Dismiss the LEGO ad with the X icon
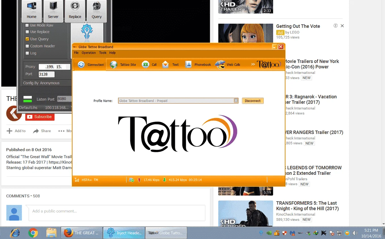The width and height of the screenshot is (385, 239). pos(342,26)
